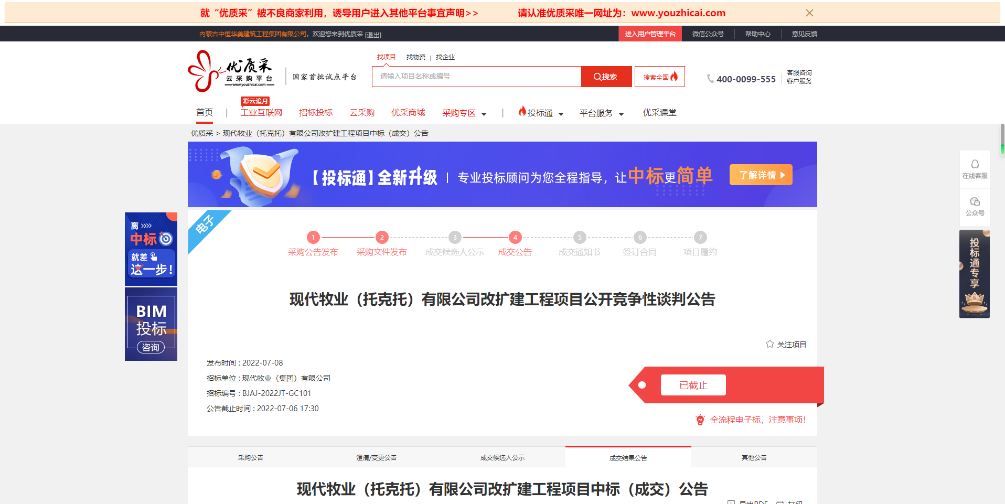1005x504 pixels.
Task: Click 客户服务 next to the phone number
Action: (x=799, y=81)
